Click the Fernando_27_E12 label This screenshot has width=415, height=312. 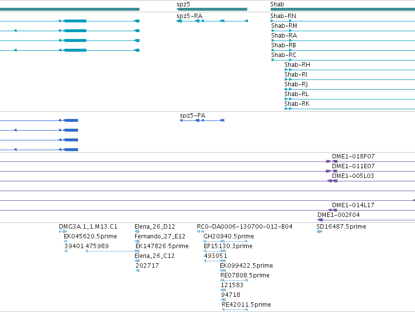(x=160, y=236)
